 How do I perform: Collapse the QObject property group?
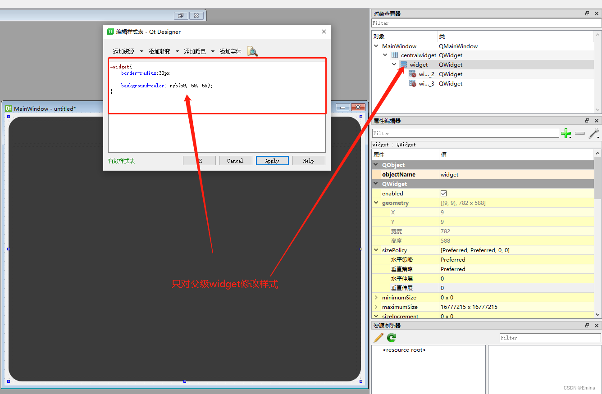tap(376, 165)
